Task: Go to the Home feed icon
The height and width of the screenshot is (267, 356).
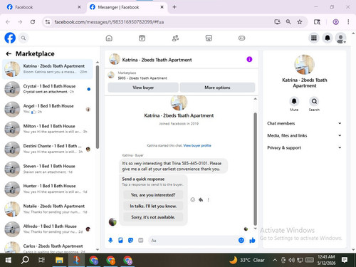Action: (109, 38)
